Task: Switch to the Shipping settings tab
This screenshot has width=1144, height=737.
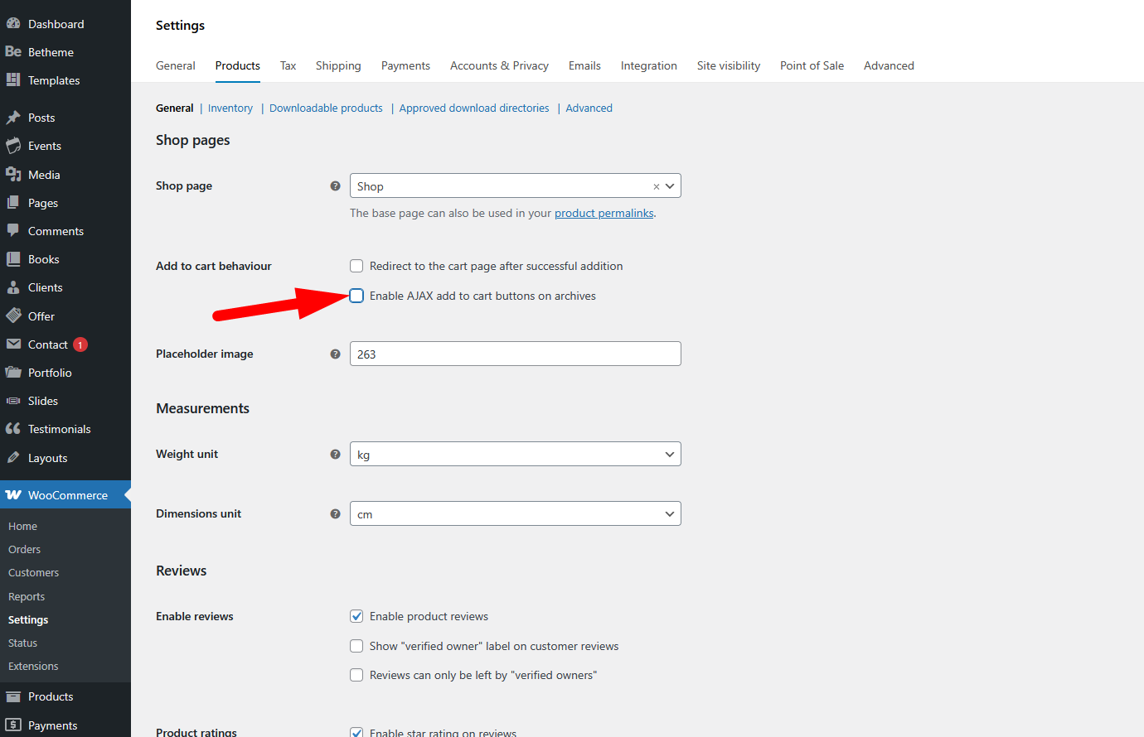Action: click(x=338, y=66)
